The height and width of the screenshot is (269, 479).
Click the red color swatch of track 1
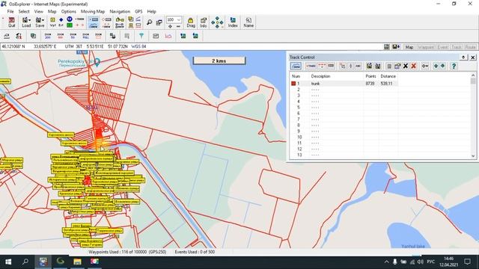click(x=293, y=83)
